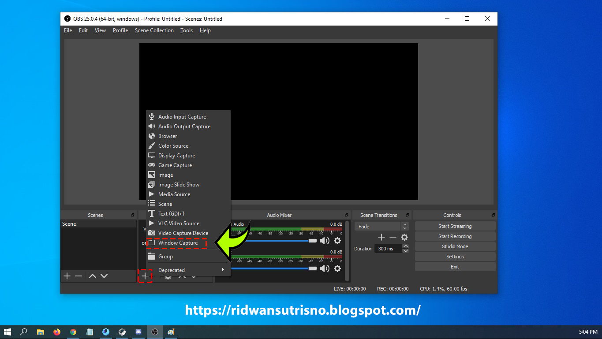Image resolution: width=602 pixels, height=339 pixels.
Task: Open the Edit menu
Action: click(x=83, y=30)
